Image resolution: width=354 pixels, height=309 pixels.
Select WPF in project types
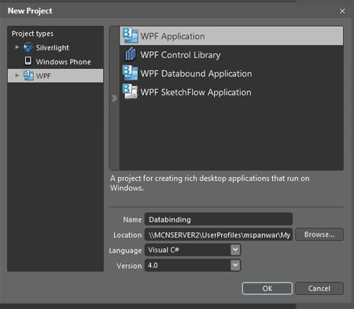[x=55, y=75]
